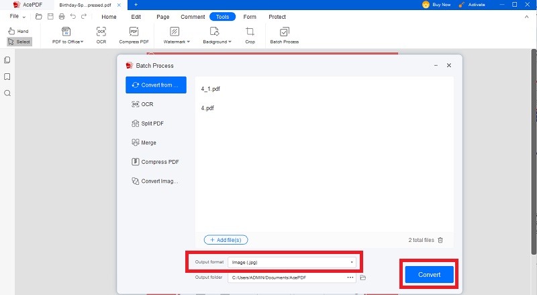Viewport: 537px width, 295px height.
Task: Click the Add file(s) button
Action: click(226, 240)
